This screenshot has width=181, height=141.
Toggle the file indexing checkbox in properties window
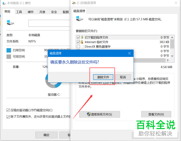[8, 117]
